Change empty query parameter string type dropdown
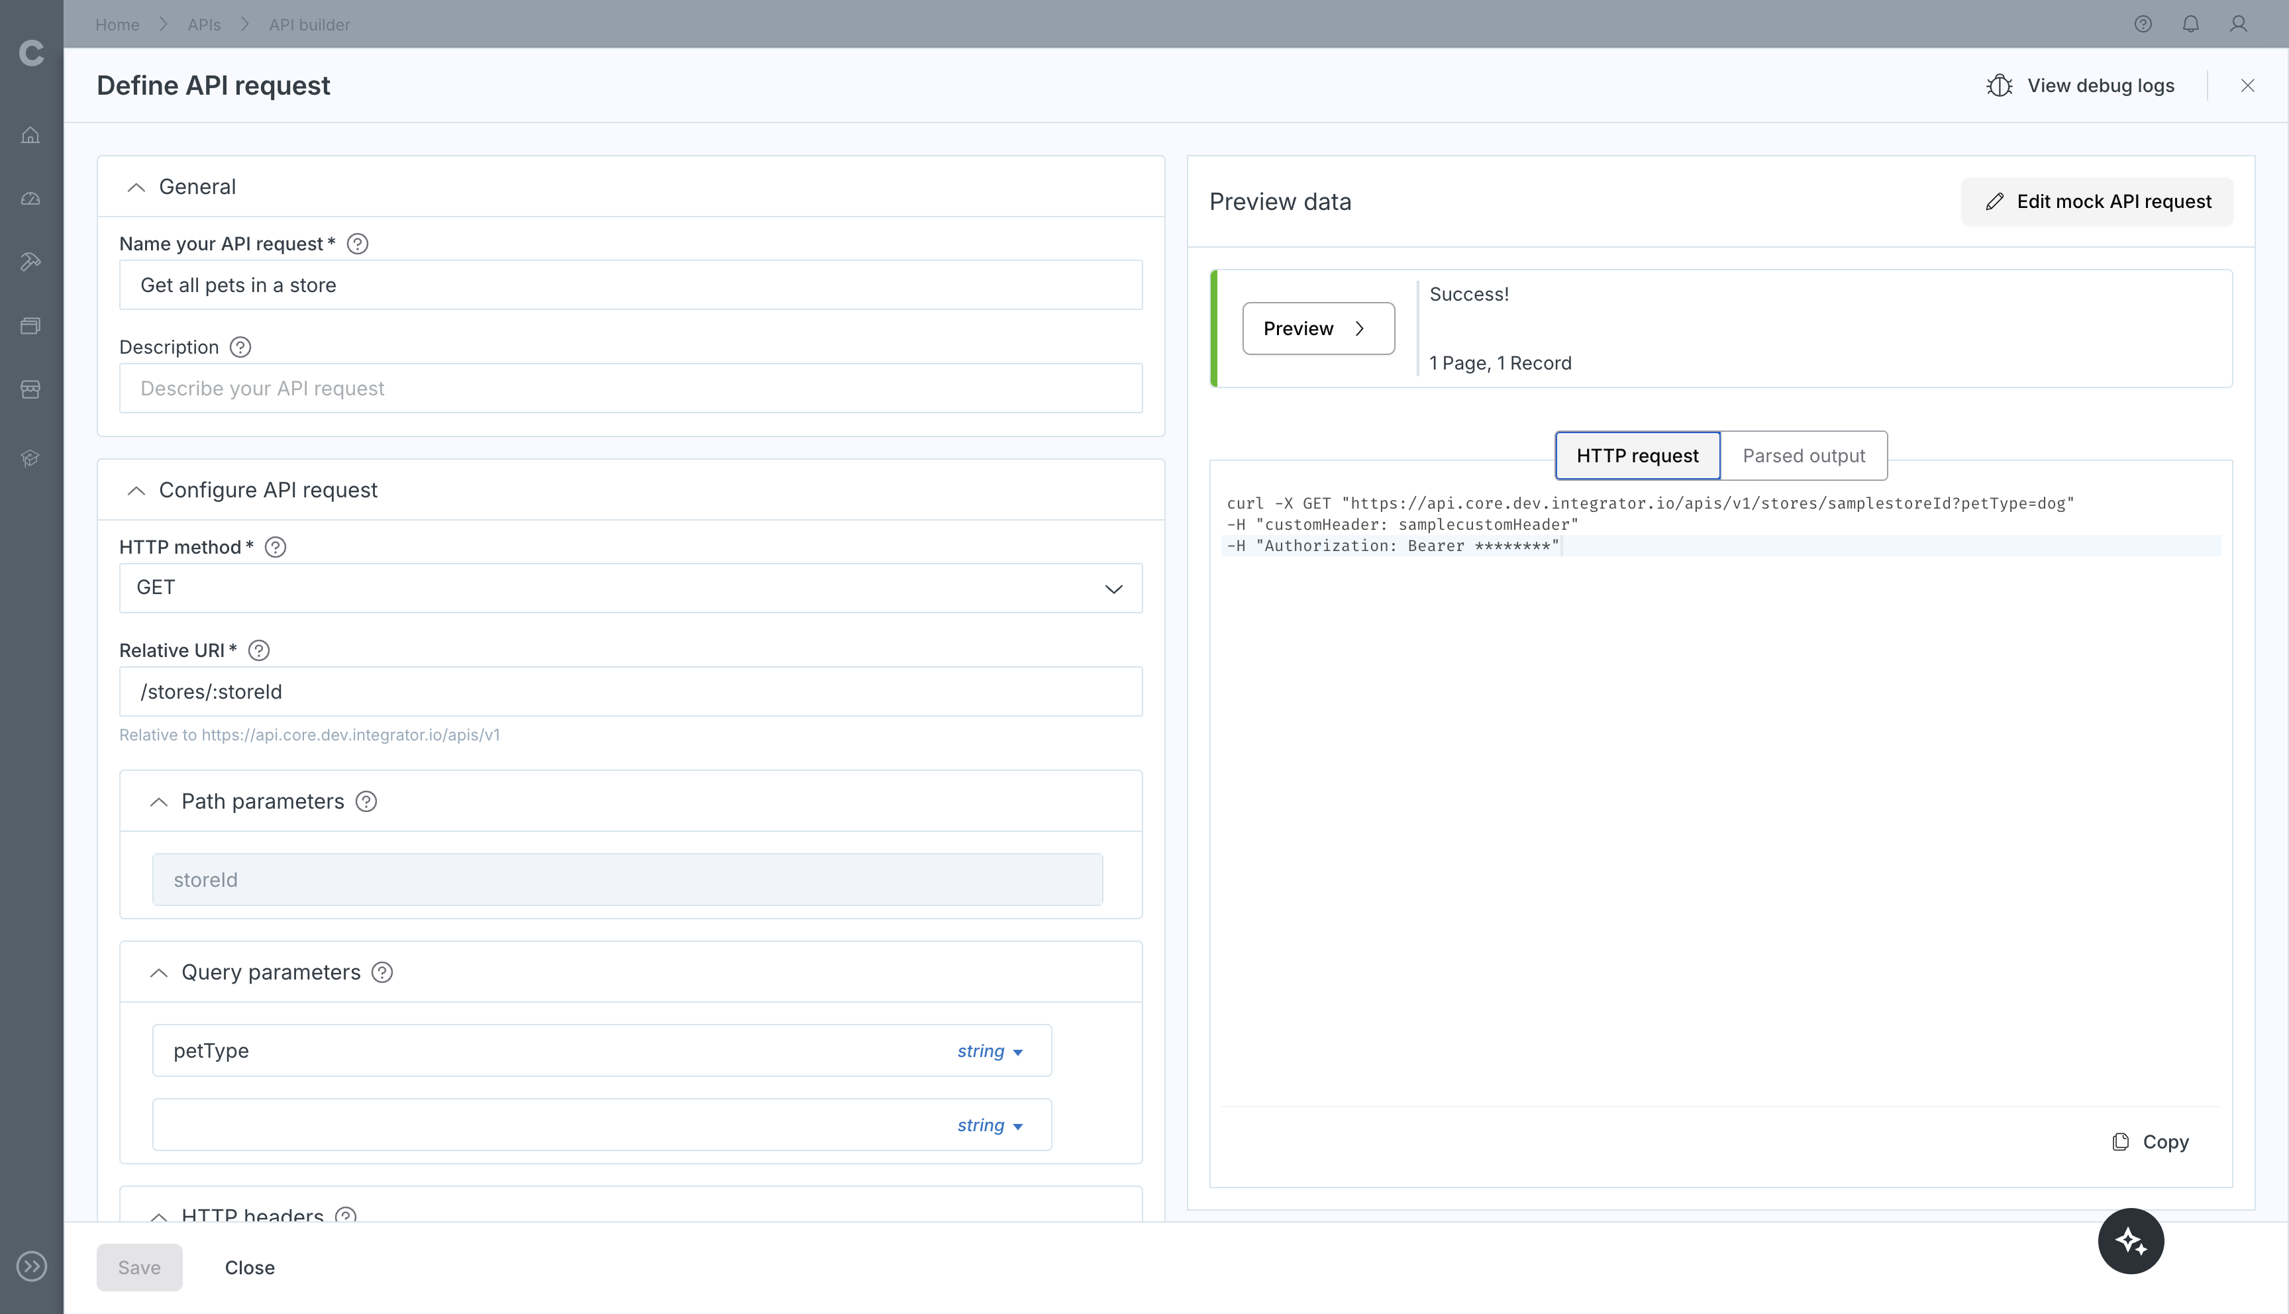This screenshot has width=2289, height=1314. tap(990, 1125)
